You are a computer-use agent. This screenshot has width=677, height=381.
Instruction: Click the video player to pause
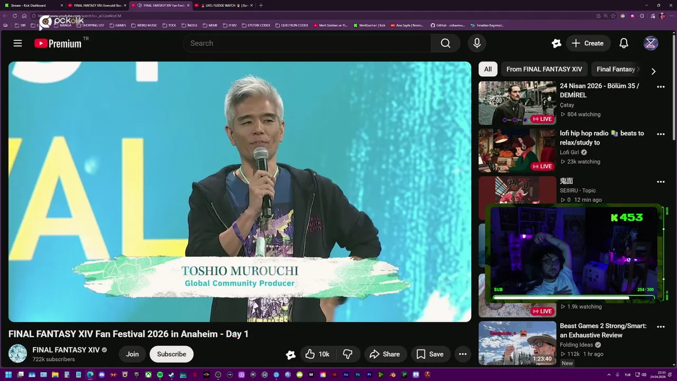240,192
